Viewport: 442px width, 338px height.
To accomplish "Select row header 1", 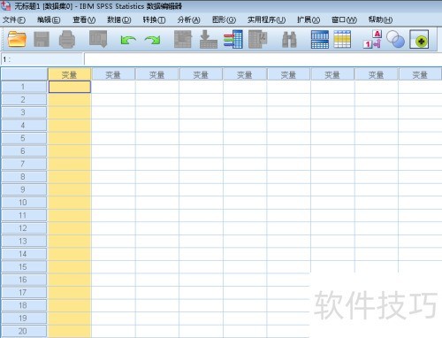I will pos(24,87).
